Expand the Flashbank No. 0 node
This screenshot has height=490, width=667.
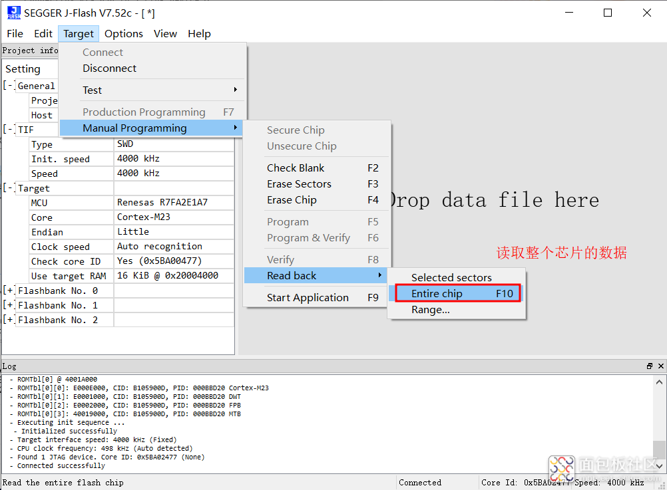click(x=9, y=291)
